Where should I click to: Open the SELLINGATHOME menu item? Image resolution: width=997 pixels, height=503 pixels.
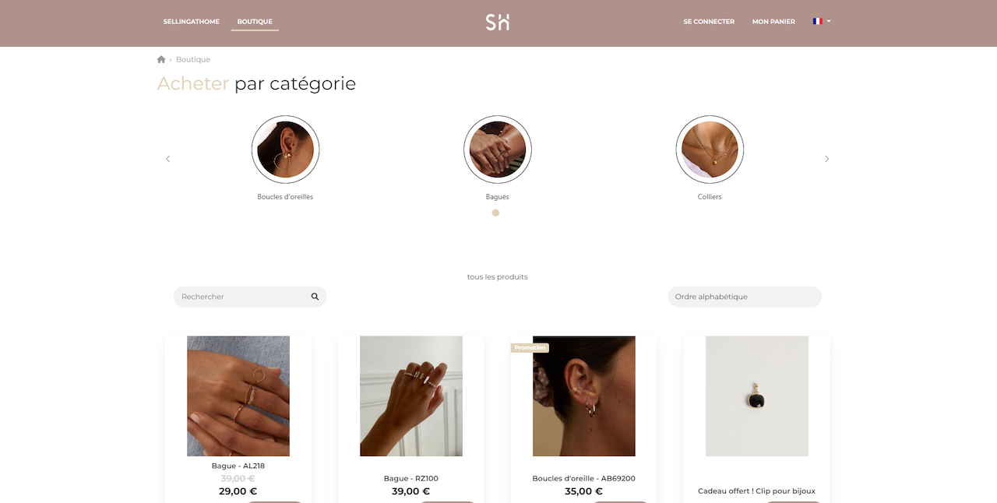(x=192, y=22)
